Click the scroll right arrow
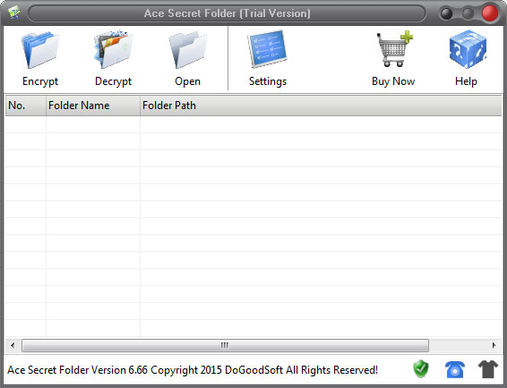 pyautogui.click(x=494, y=345)
